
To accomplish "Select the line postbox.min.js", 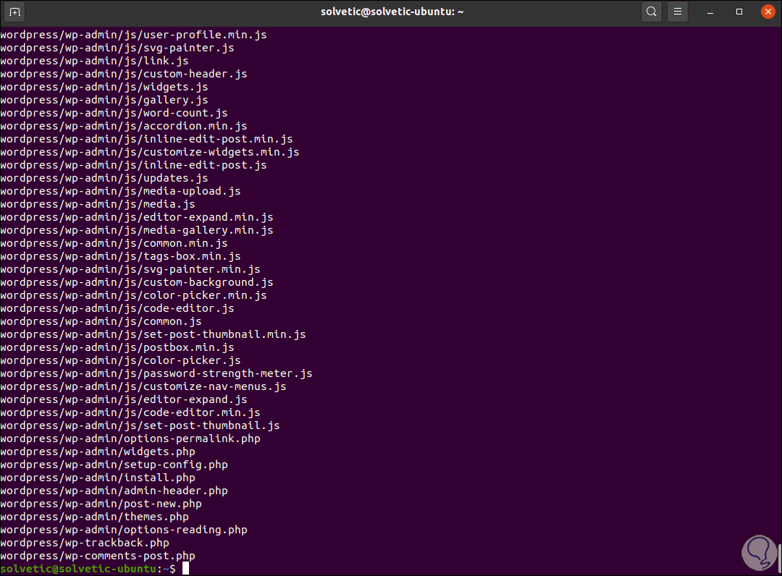I will [x=117, y=347].
